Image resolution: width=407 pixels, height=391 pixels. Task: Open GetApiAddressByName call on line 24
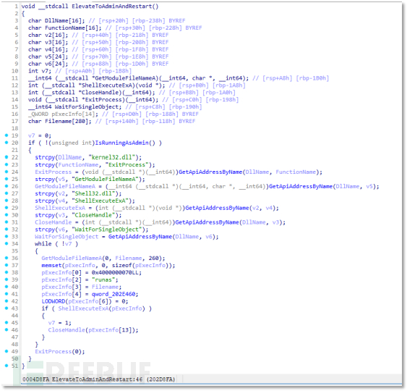(210, 172)
